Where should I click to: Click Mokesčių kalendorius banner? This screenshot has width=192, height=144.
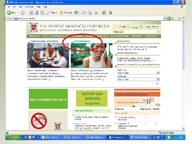click(x=137, y=102)
